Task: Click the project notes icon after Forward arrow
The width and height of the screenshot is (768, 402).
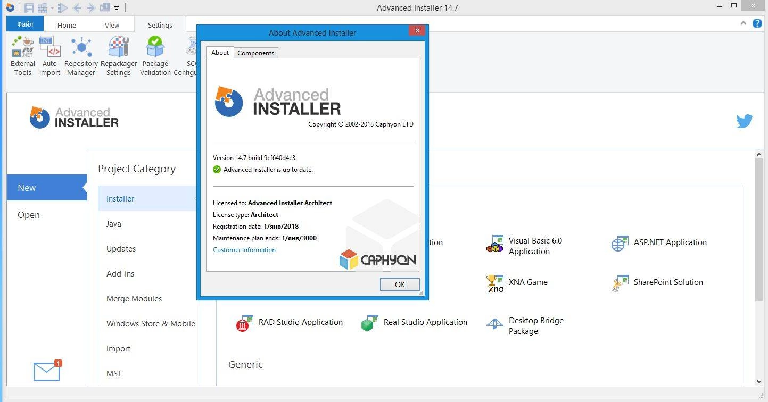Action: pos(105,7)
